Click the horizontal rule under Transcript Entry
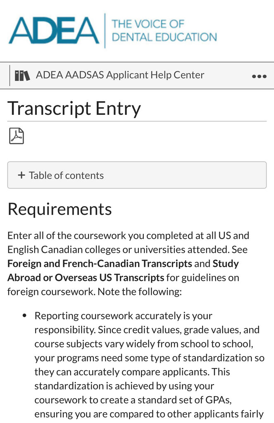Image resolution: width=274 pixels, height=423 pixels. tap(137, 121)
